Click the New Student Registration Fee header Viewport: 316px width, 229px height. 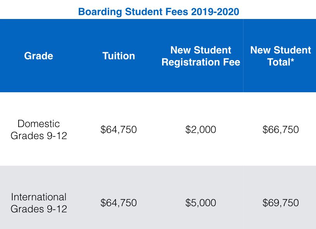(200, 56)
